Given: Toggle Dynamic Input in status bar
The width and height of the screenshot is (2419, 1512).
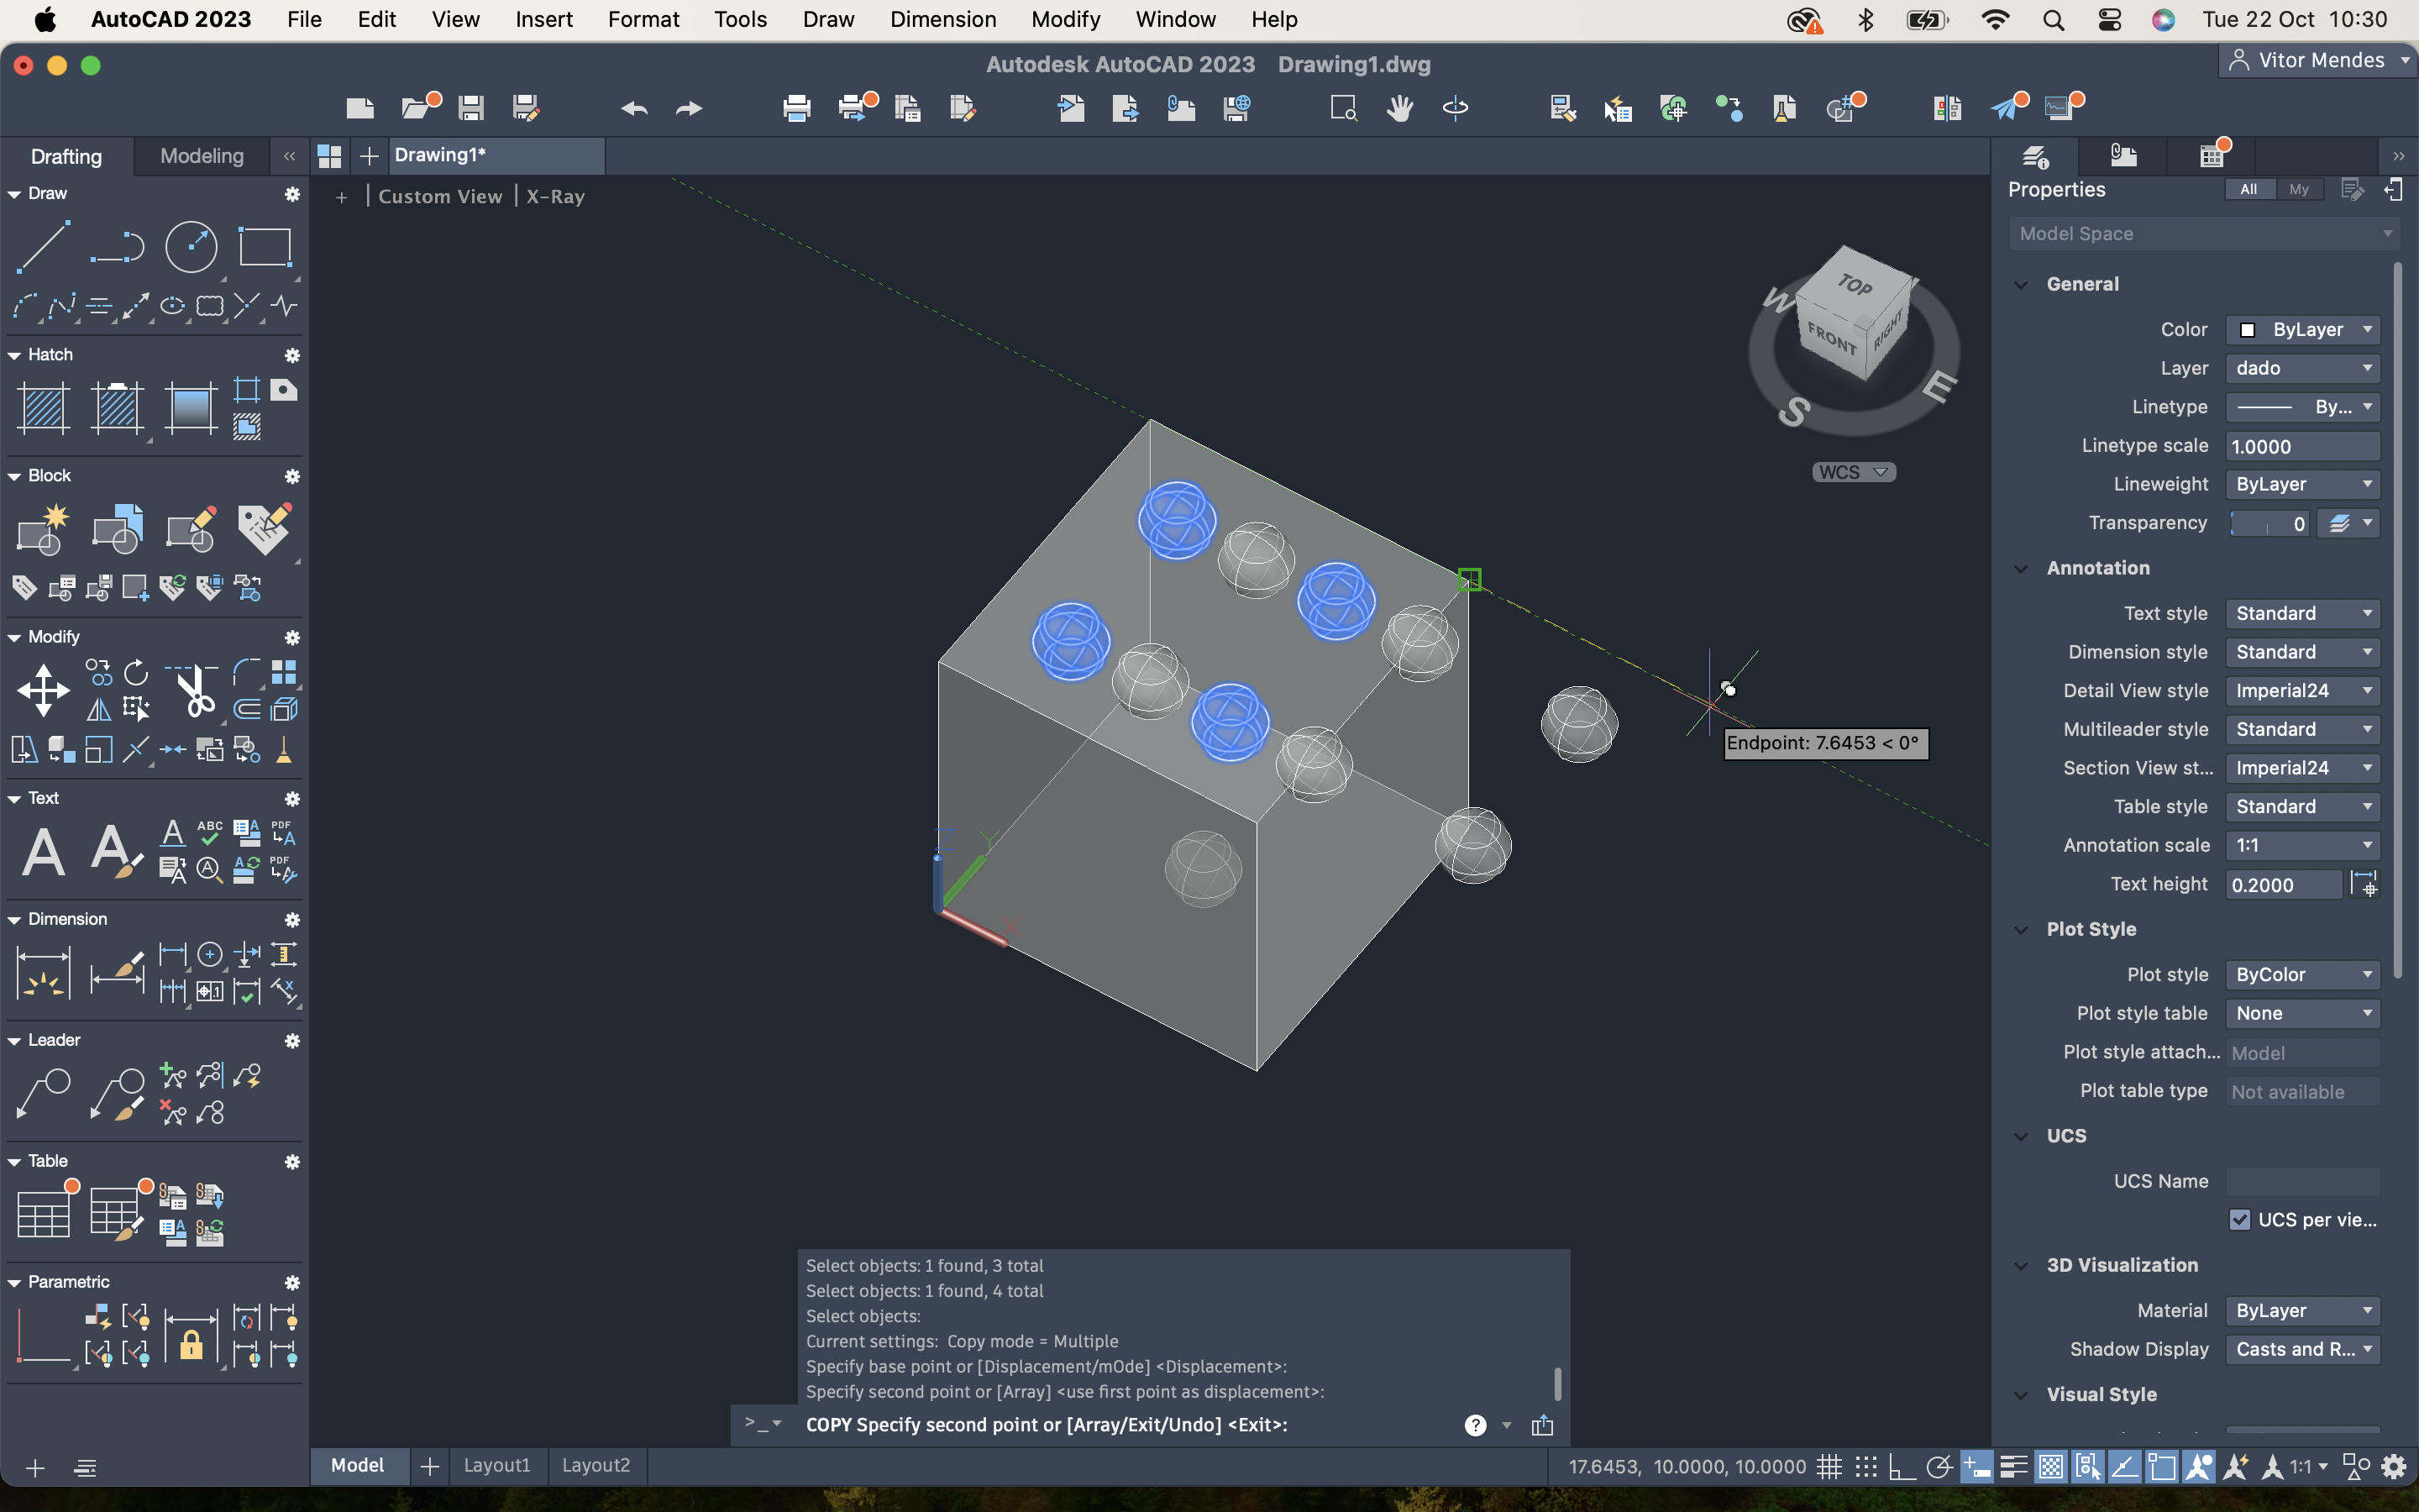Looking at the screenshot, I should 1976,1467.
